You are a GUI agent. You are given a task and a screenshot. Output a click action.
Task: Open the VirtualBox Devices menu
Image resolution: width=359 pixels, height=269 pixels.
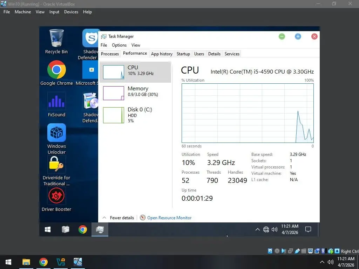pyautogui.click(x=71, y=12)
